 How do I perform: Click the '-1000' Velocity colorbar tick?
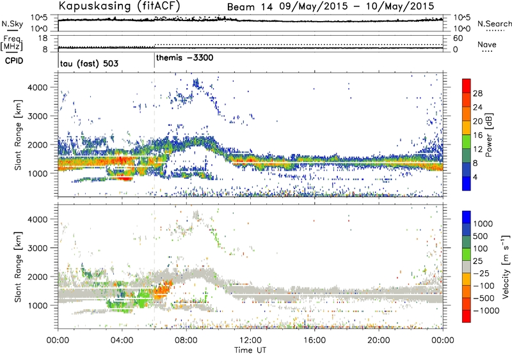point(486,311)
